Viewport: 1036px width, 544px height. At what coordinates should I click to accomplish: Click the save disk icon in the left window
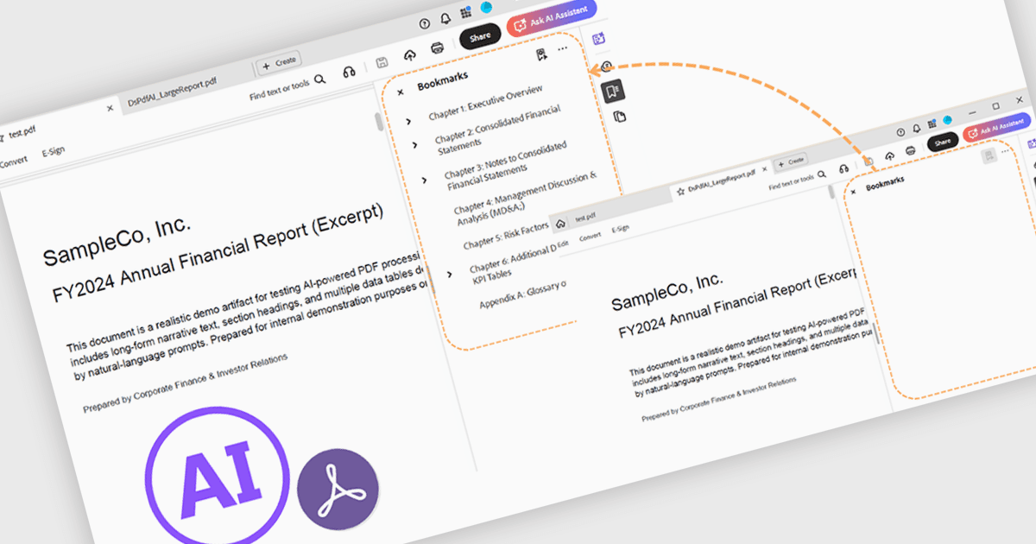pyautogui.click(x=382, y=62)
